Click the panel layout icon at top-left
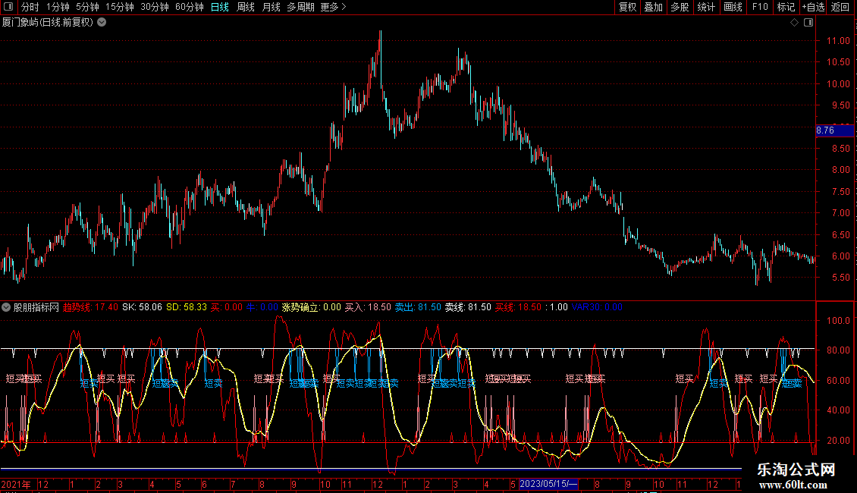The height and width of the screenshot is (493, 857). (8, 8)
